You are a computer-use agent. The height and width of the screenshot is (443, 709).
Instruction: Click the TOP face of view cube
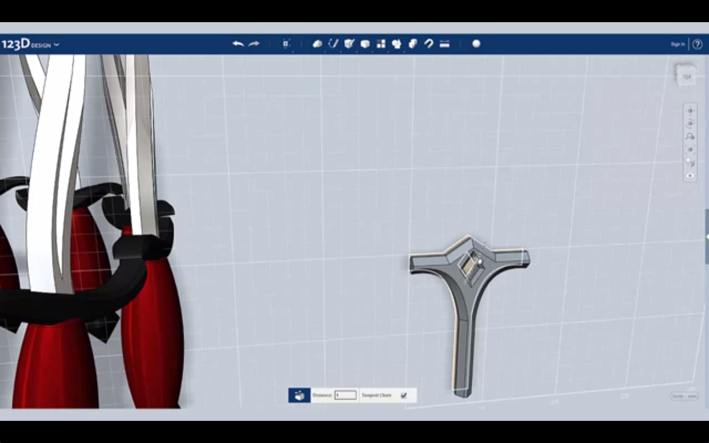click(686, 77)
